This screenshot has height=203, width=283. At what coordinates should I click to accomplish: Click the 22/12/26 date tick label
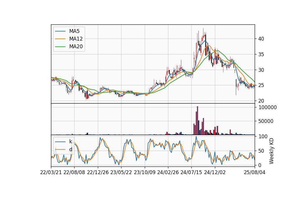(x=98, y=172)
